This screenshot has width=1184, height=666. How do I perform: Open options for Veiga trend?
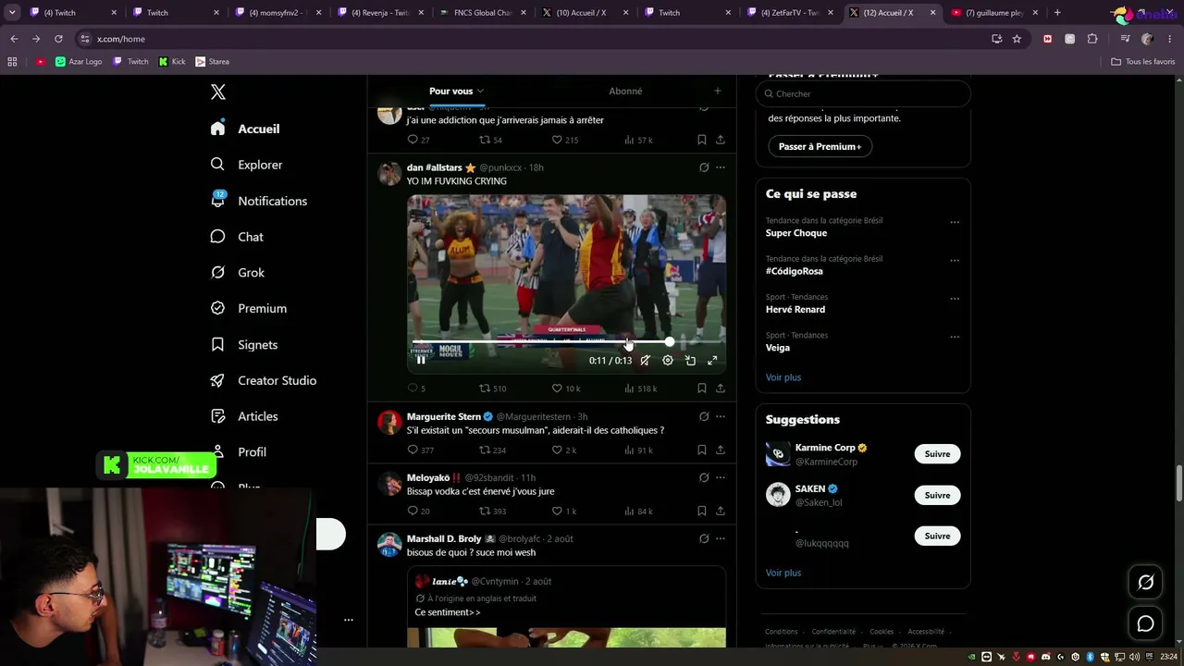point(955,337)
